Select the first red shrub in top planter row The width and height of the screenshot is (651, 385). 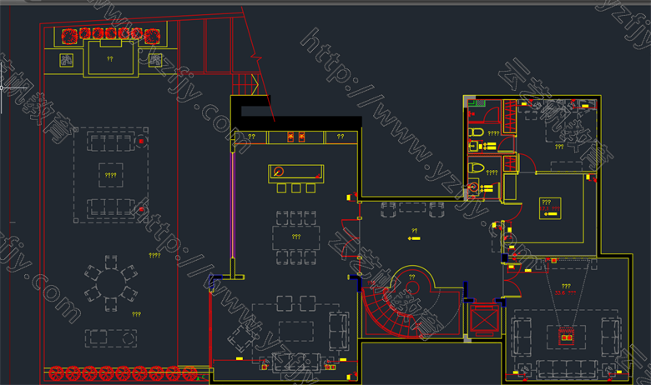pos(70,37)
